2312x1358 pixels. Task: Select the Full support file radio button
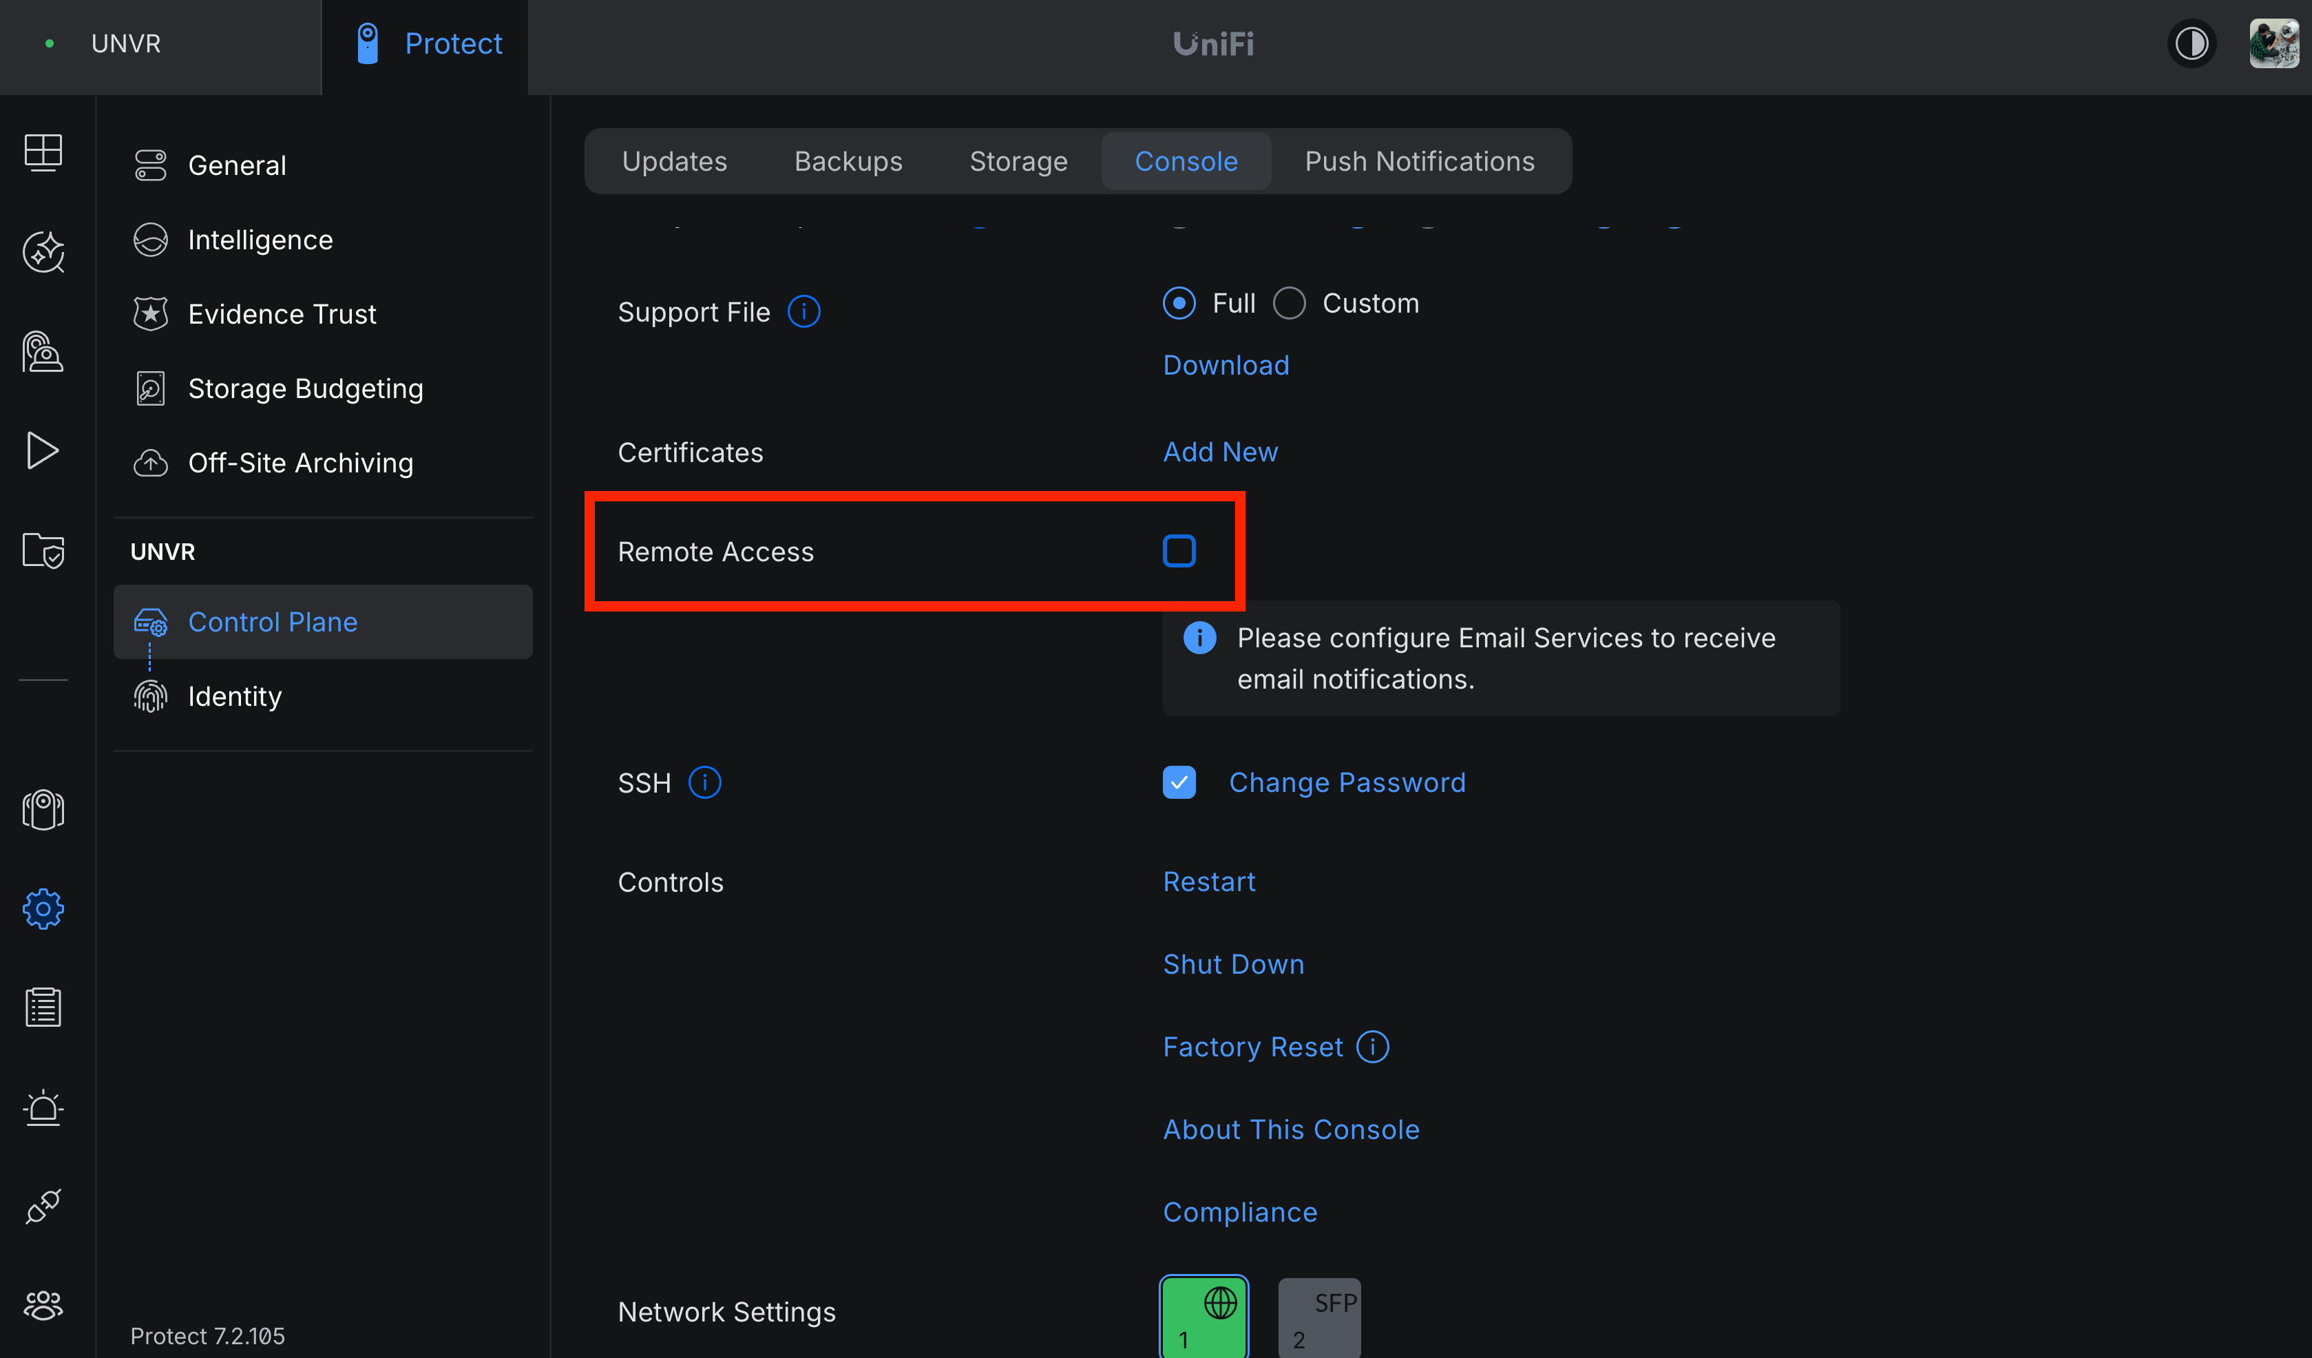pos(1179,303)
